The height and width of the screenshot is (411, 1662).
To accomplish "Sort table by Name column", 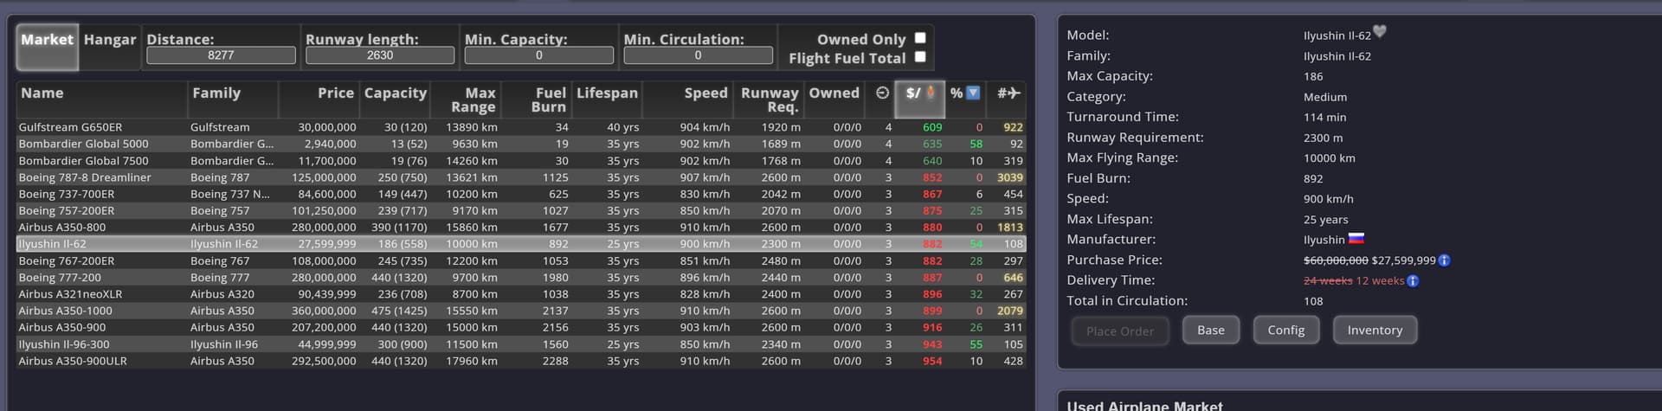I will point(101,100).
